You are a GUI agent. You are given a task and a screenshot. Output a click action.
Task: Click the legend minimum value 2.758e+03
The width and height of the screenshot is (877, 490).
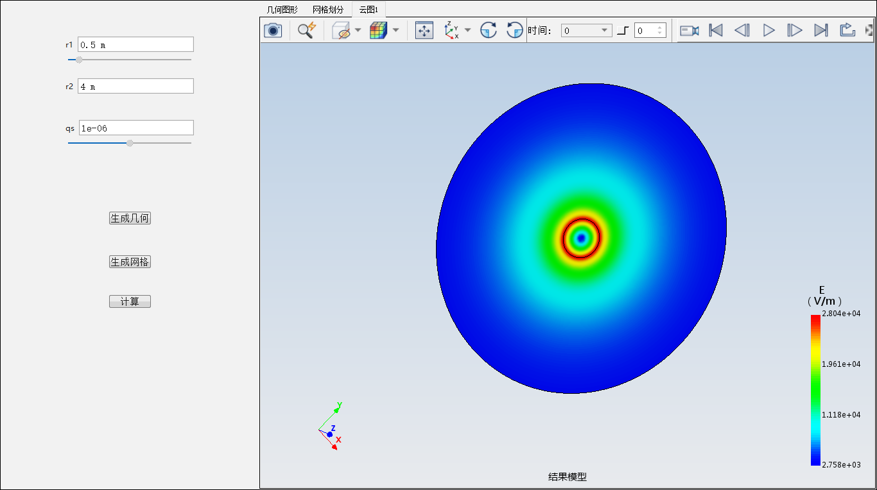[x=841, y=465]
